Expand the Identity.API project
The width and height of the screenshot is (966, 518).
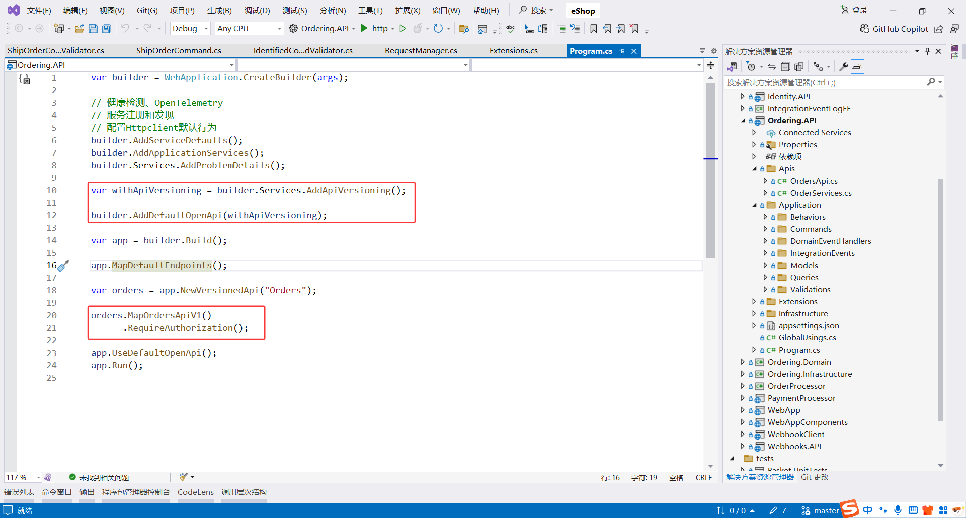pyautogui.click(x=743, y=97)
